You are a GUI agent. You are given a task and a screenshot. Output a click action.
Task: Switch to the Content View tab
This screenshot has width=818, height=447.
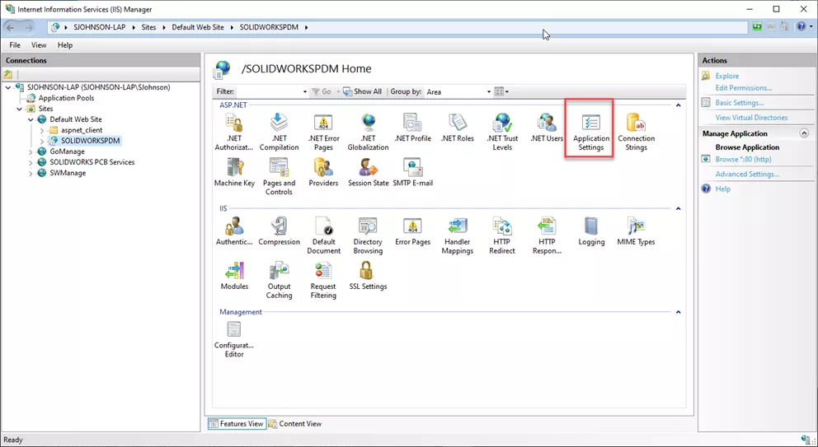(x=295, y=424)
